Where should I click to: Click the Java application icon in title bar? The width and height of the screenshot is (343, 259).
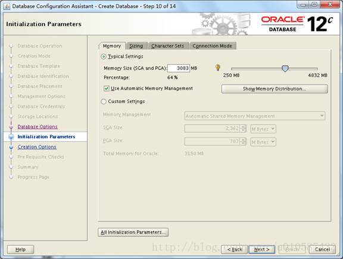(7, 6)
